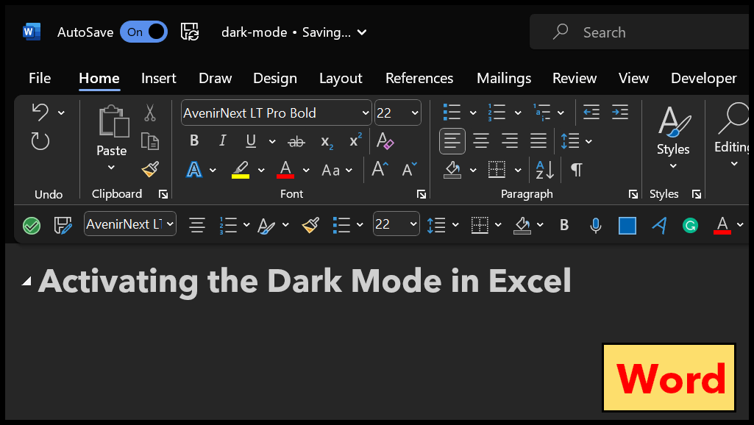Click the Dictate microphone icon
This screenshot has width=754, height=425.
[x=596, y=225]
